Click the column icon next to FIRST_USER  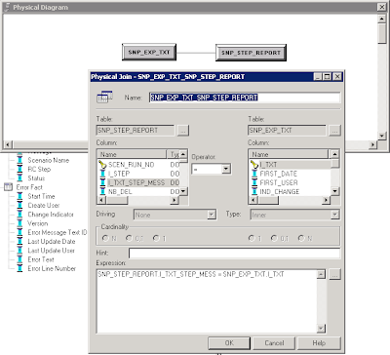(x=254, y=182)
